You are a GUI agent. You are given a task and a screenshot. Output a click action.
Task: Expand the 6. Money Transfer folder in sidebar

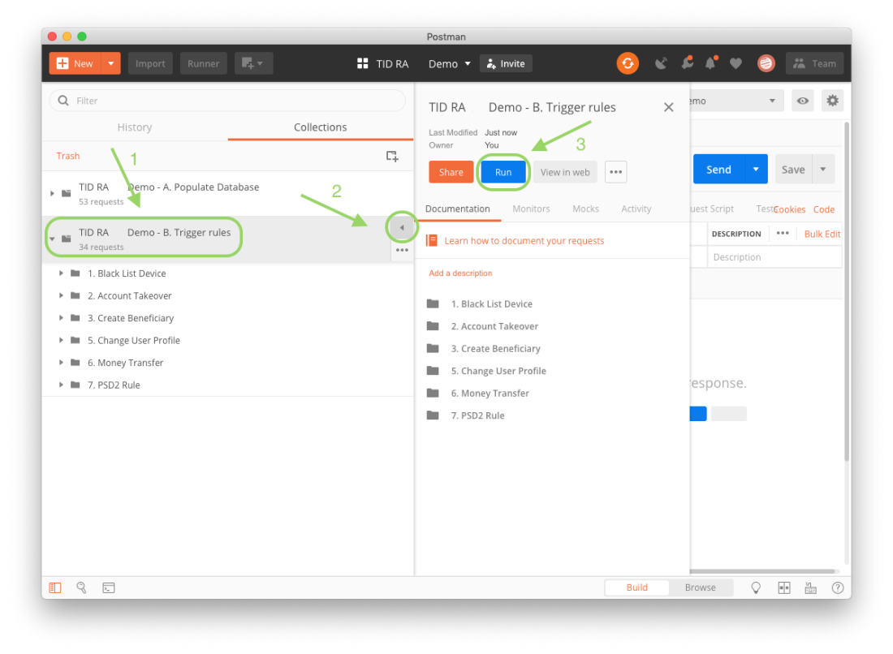point(61,362)
